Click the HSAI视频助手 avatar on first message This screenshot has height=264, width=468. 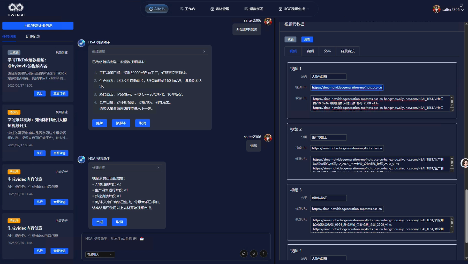pyautogui.click(x=81, y=43)
